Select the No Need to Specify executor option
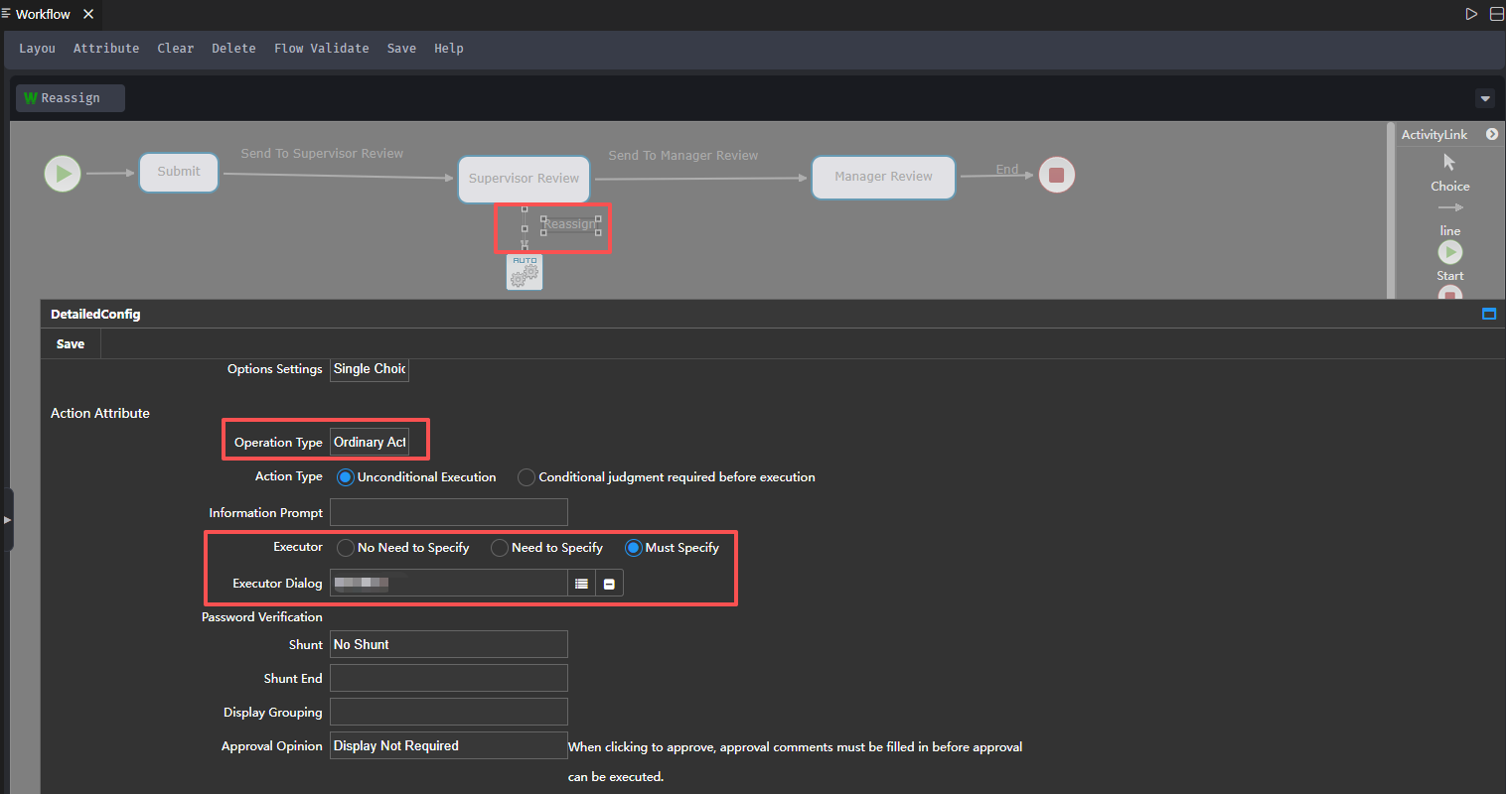1506x794 pixels. click(x=346, y=548)
